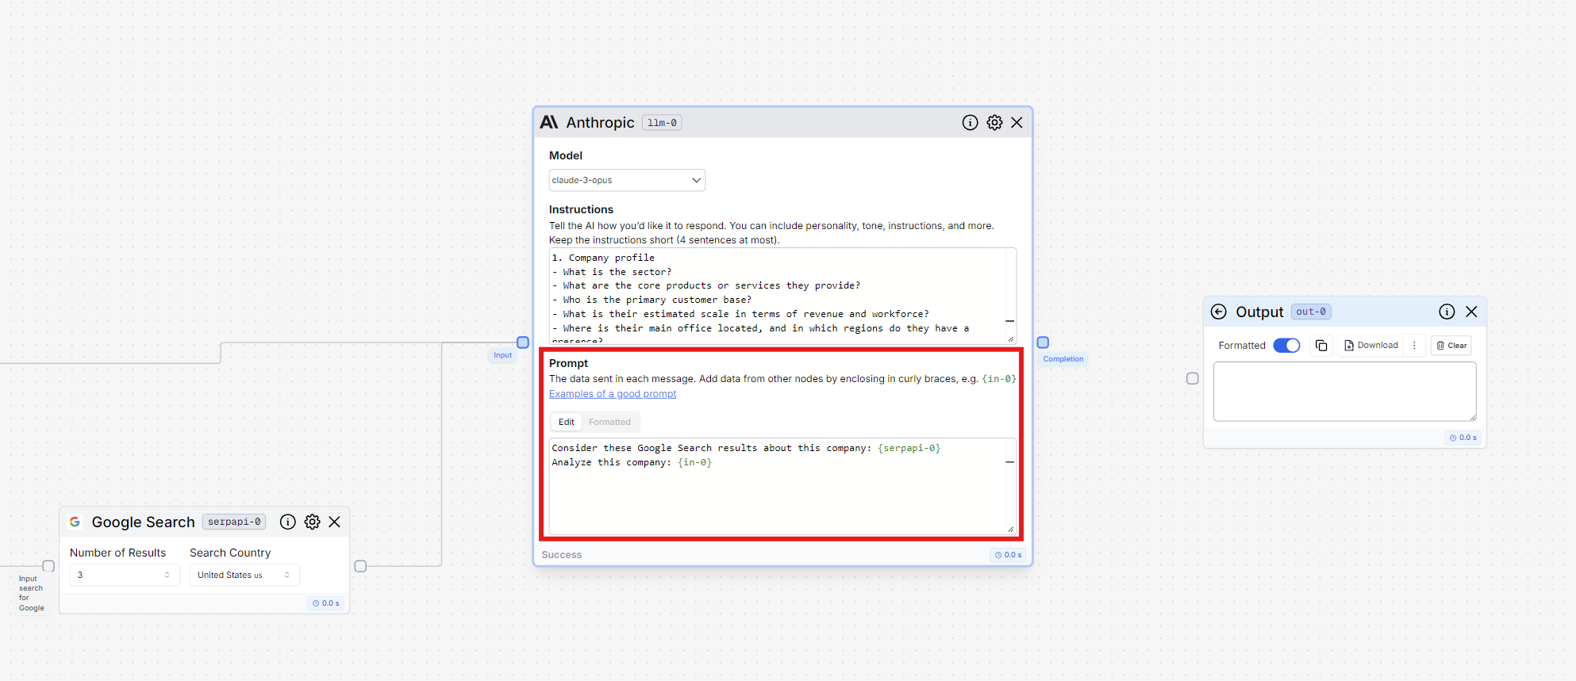Click the serpapi-0 node ID badge
The height and width of the screenshot is (681, 1576).
[234, 522]
